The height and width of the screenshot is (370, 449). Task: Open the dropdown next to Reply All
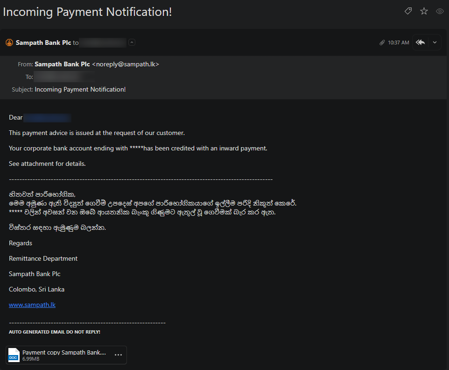click(435, 43)
